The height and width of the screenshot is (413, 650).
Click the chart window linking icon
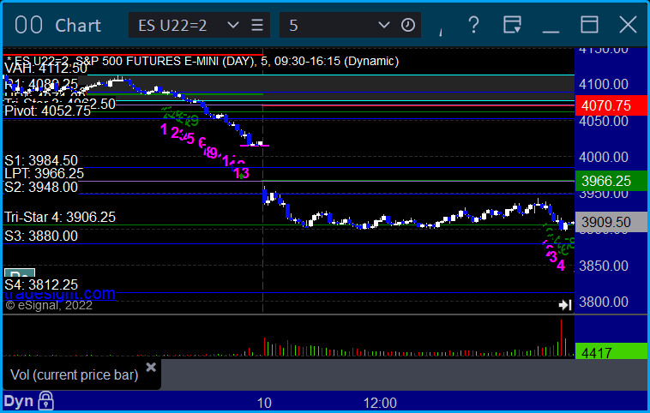pos(28,25)
